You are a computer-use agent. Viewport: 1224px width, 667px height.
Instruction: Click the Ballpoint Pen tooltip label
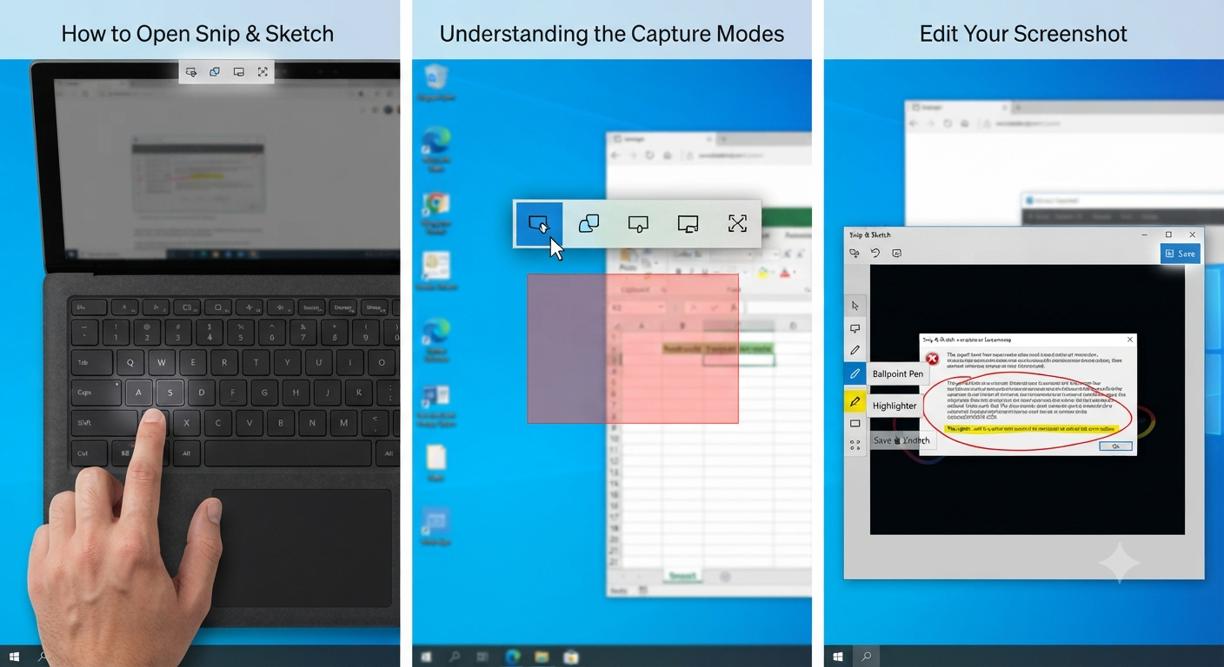tap(898, 374)
